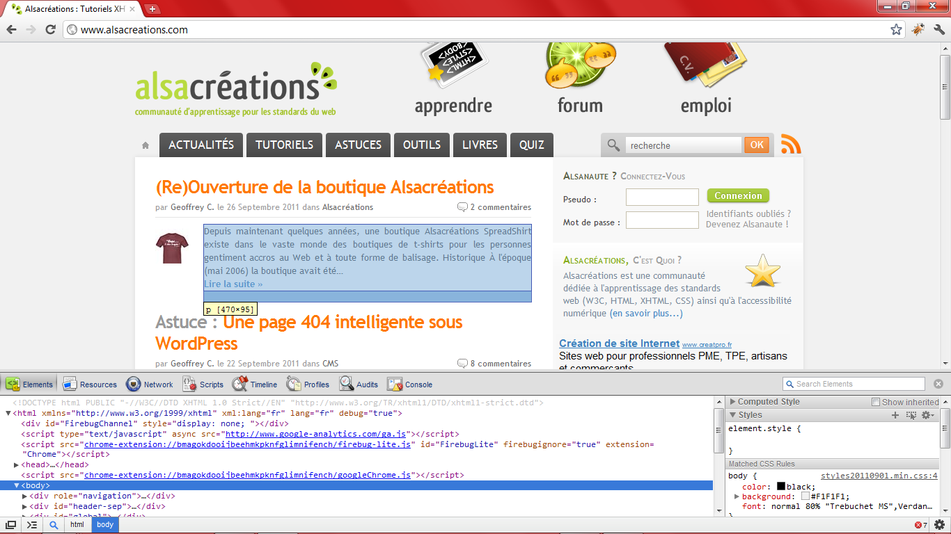Collapse the body node
This screenshot has height=534, width=951.
pyautogui.click(x=17, y=485)
